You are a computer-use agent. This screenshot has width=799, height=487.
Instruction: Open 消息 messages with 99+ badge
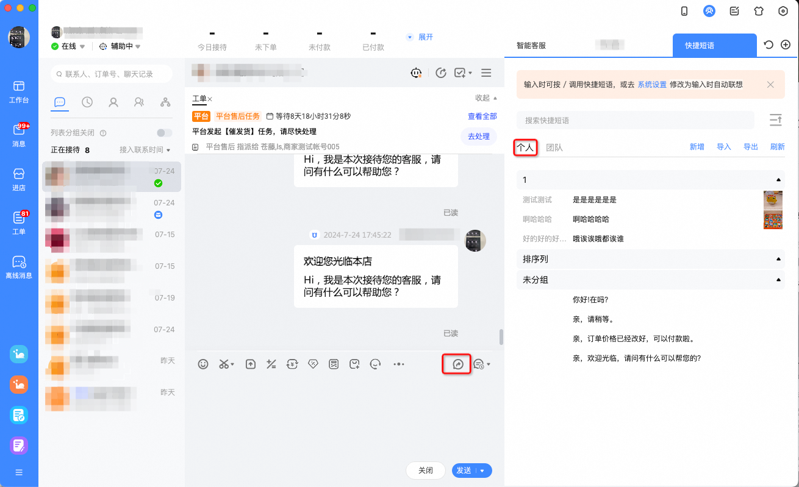(19, 135)
